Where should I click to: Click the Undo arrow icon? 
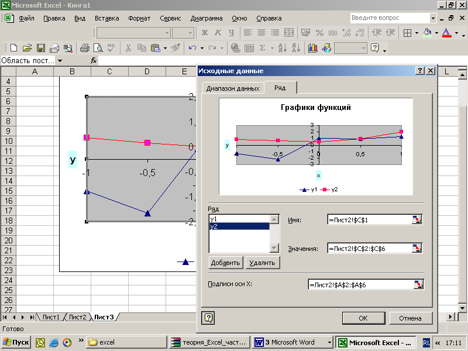(x=192, y=48)
